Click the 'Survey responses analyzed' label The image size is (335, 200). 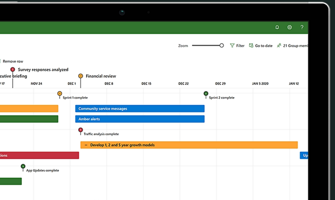pyautogui.click(x=43, y=70)
